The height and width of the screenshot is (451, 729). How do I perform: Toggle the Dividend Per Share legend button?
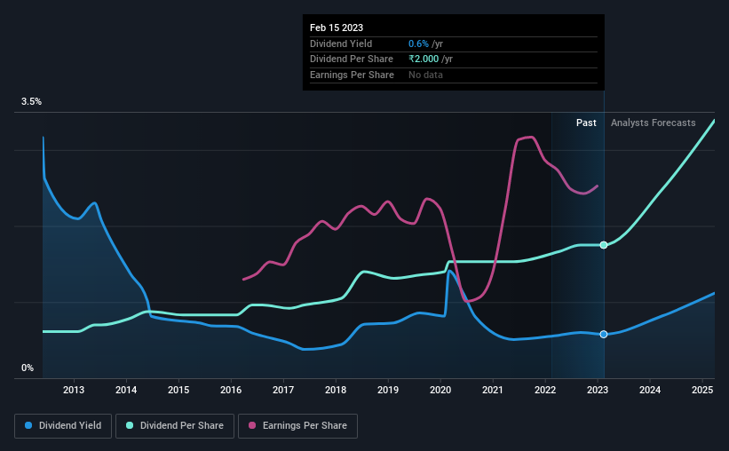pyautogui.click(x=175, y=426)
